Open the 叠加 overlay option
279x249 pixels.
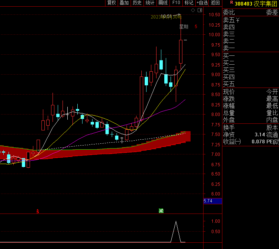click(124, 3)
